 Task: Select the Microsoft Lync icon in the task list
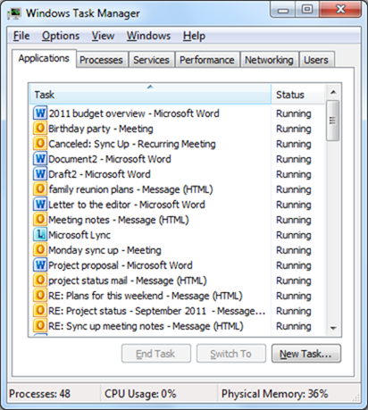(40, 234)
